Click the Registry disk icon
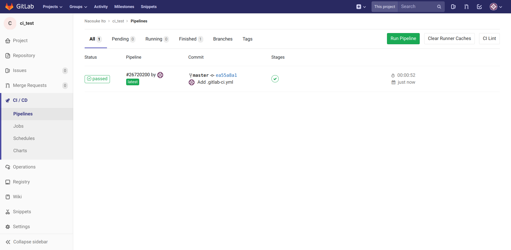The height and width of the screenshot is (250, 511). click(8, 182)
